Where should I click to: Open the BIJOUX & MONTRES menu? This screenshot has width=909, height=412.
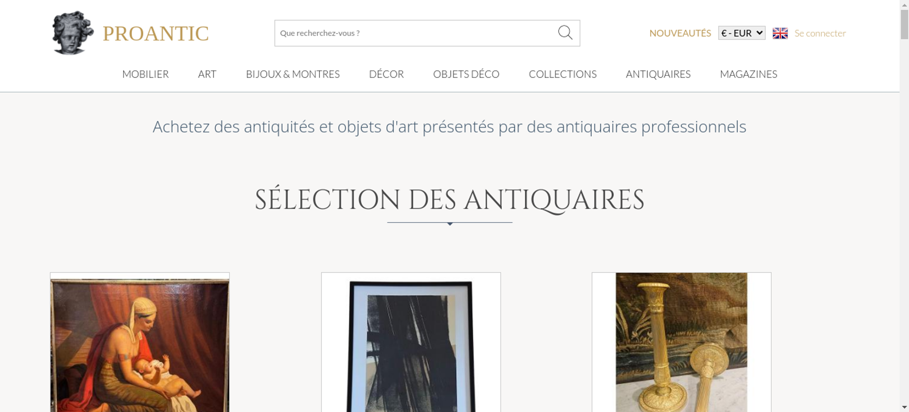[293, 74]
